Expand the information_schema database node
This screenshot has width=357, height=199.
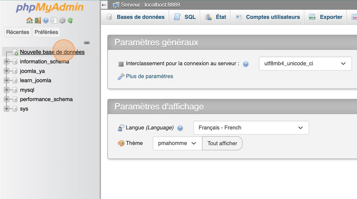6,62
